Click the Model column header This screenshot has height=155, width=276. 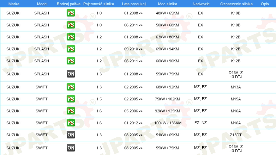tap(42, 4)
